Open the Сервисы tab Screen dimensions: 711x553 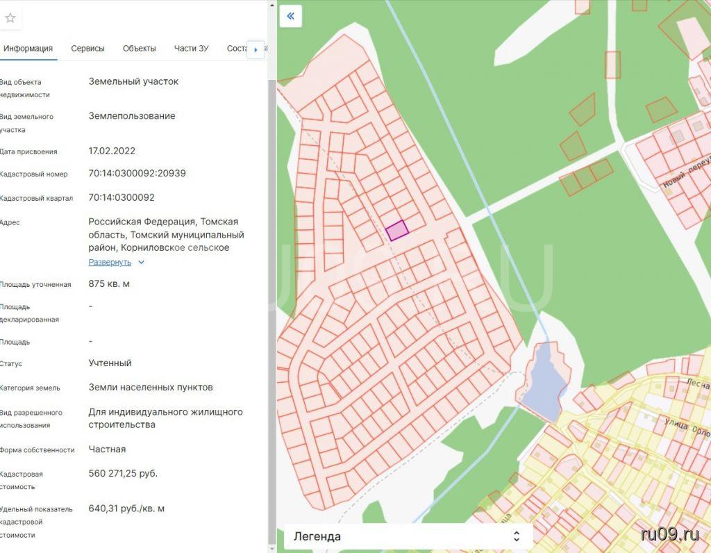[x=87, y=49]
